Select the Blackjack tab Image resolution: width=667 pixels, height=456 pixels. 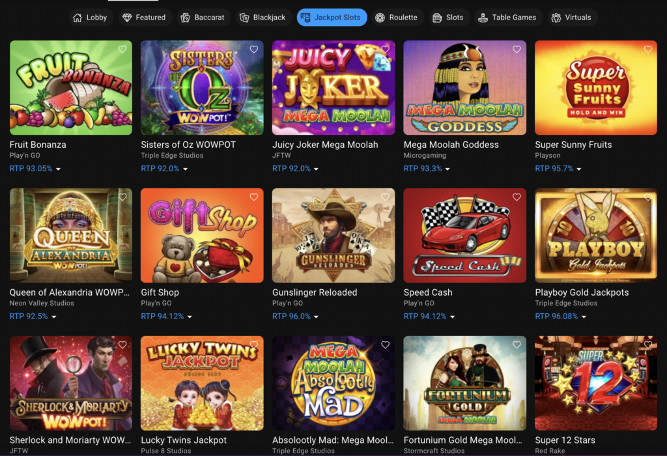(263, 18)
